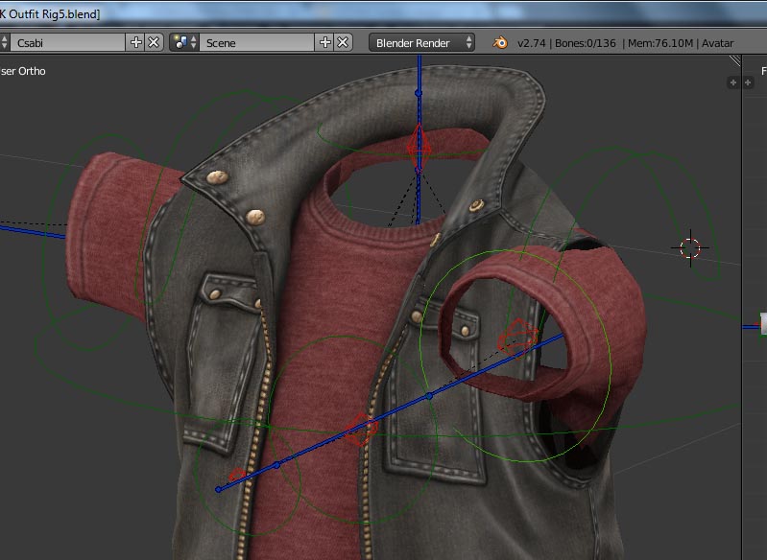Click the Avatar object name in the header
The width and height of the screenshot is (767, 560).
point(718,43)
